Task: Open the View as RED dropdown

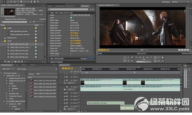Action: [x=46, y=74]
